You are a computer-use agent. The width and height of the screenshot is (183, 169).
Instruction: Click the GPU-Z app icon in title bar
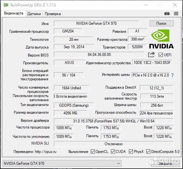pyautogui.click(x=6, y=5)
